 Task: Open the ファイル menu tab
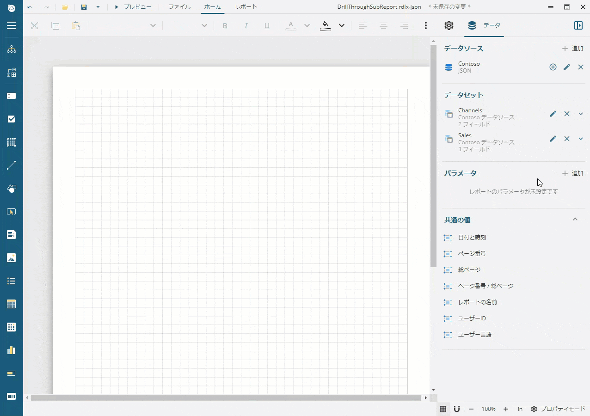click(179, 7)
